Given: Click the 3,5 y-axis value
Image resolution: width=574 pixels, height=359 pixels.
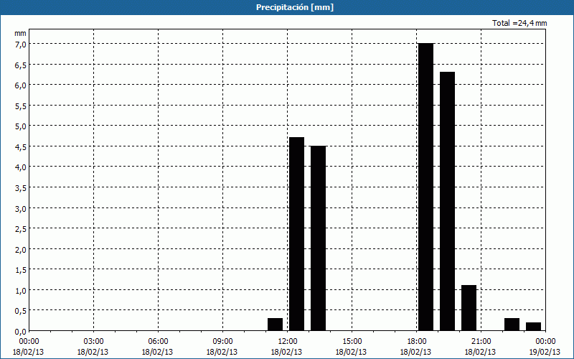Looking at the screenshot, I should click(21, 187).
